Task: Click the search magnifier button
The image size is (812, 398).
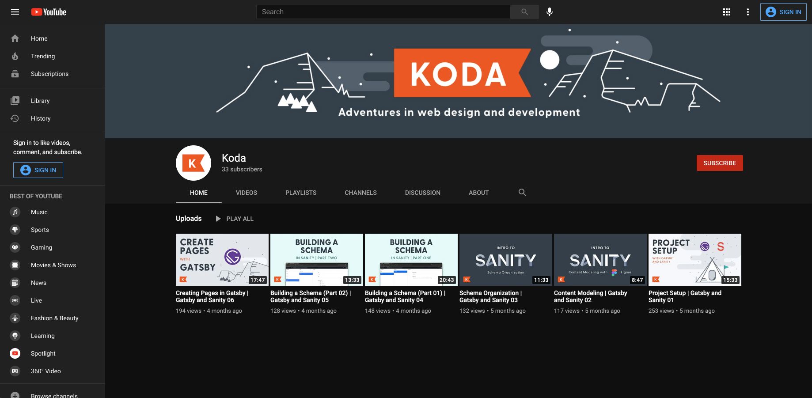Action: [x=524, y=12]
